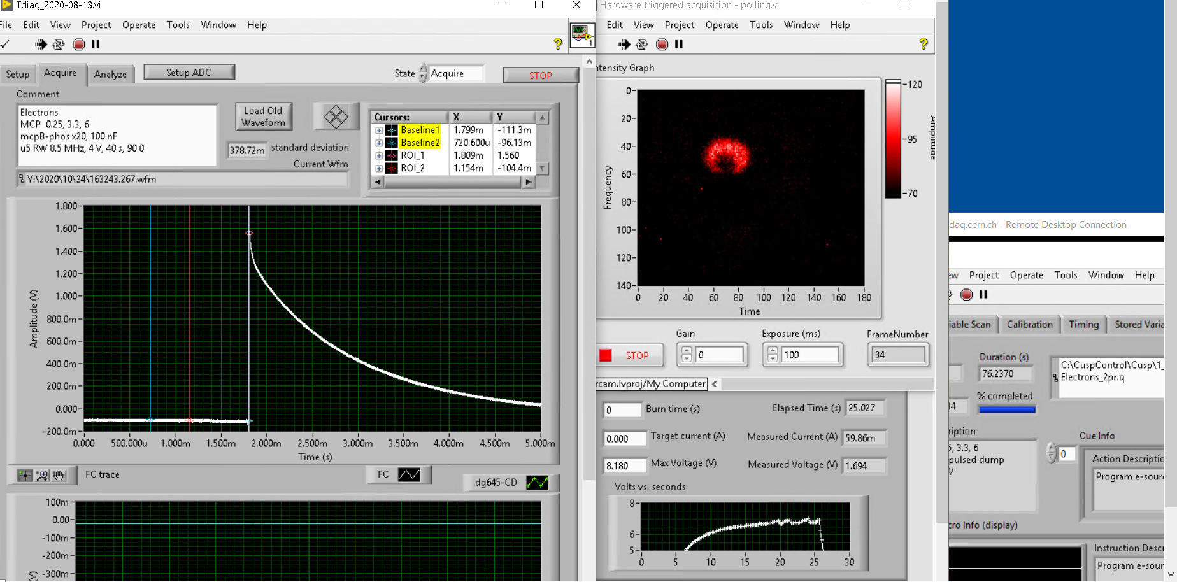Expand the Baseline1 cursor entry
The height and width of the screenshot is (582, 1177).
[379, 131]
